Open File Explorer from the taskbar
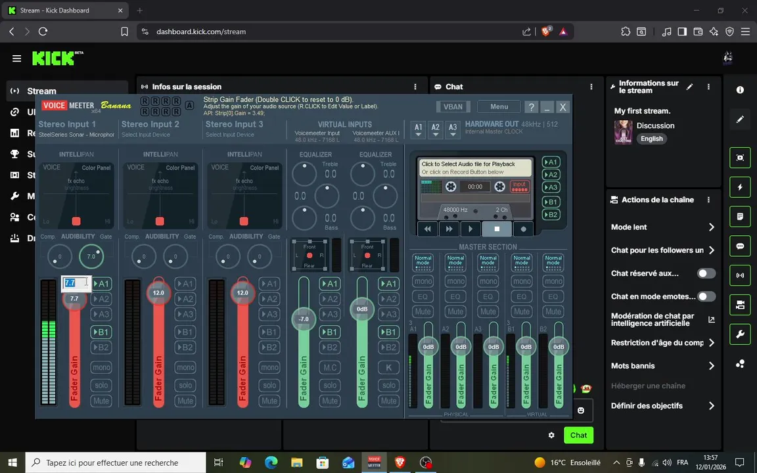Screen dimensions: 757x473 [296, 462]
